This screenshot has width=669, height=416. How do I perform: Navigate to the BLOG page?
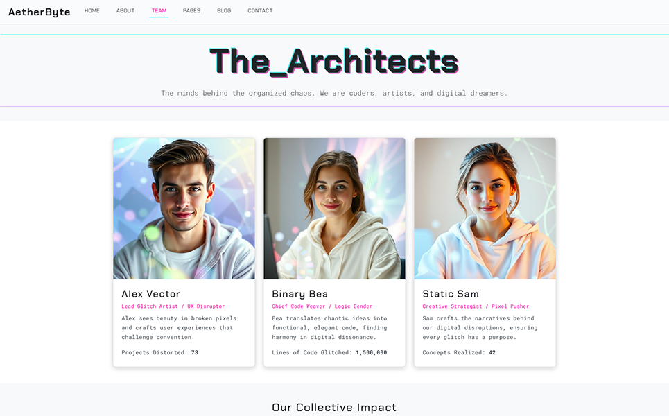224,10
